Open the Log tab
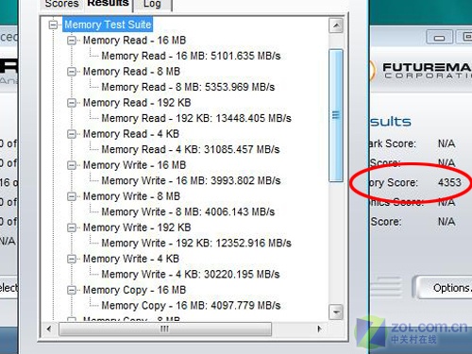The height and width of the screenshot is (354, 472). 153,5
